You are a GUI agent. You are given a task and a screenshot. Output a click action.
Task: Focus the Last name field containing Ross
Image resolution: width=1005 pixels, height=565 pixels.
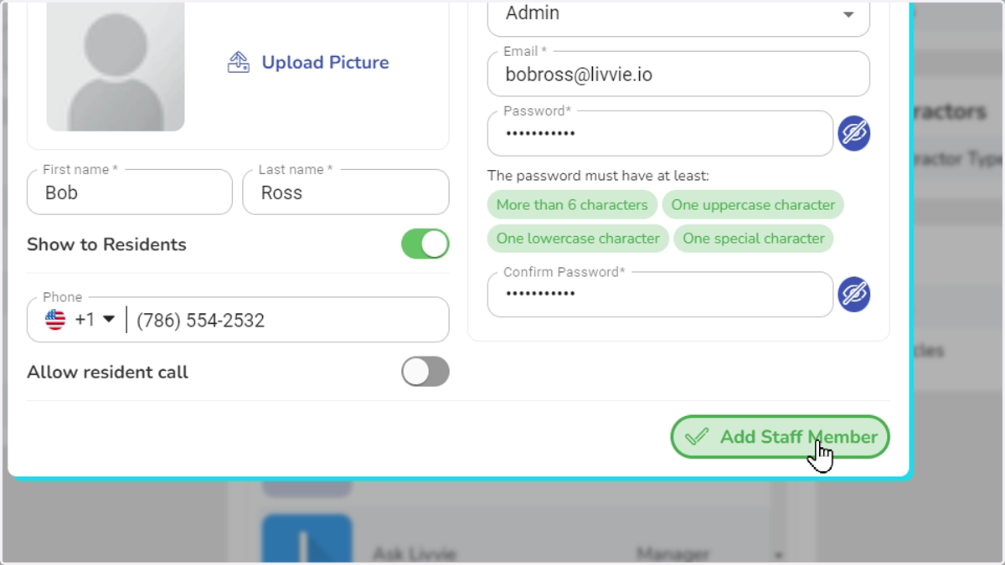tap(346, 193)
